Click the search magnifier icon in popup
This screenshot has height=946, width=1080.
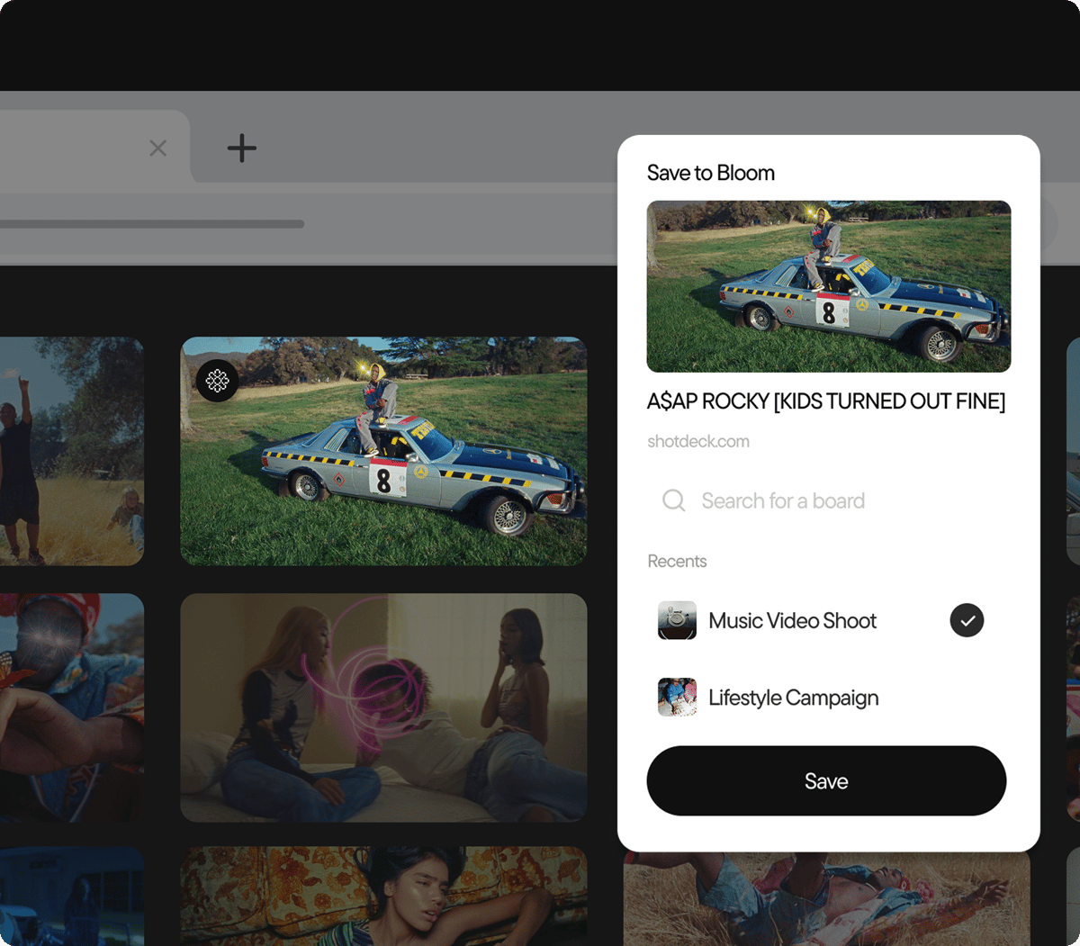pyautogui.click(x=674, y=500)
